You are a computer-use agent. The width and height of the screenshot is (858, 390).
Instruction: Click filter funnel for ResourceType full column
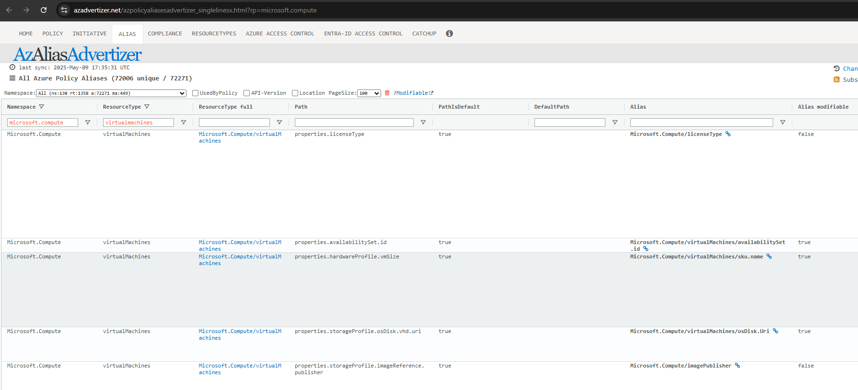pyautogui.click(x=279, y=123)
